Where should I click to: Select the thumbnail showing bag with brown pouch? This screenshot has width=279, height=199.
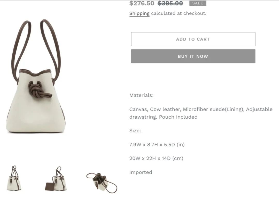click(56, 179)
